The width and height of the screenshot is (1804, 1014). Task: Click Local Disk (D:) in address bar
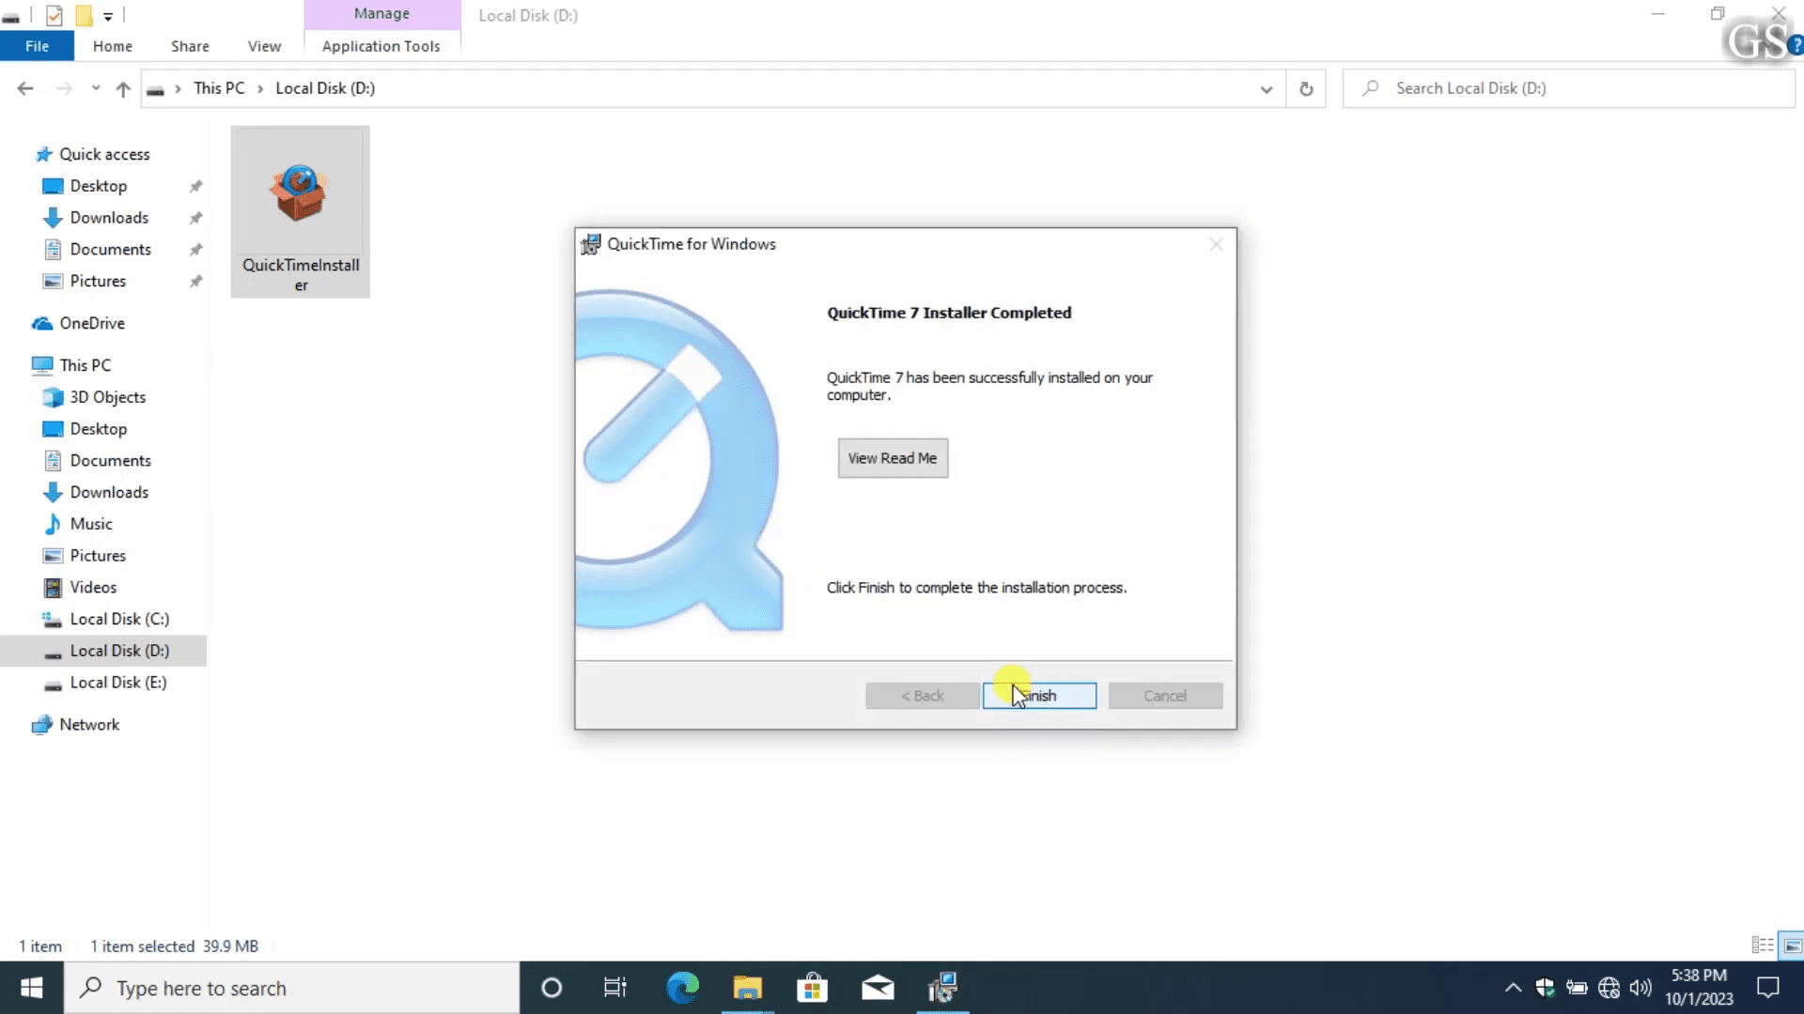325,88
